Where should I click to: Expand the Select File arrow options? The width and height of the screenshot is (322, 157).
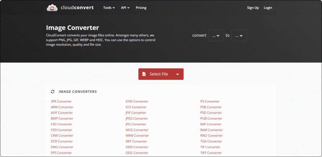(x=177, y=74)
